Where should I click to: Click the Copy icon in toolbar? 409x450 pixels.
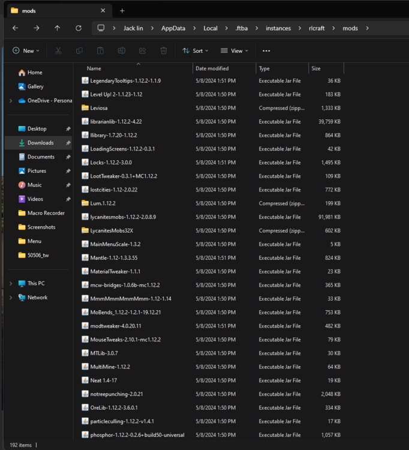pos(79,51)
